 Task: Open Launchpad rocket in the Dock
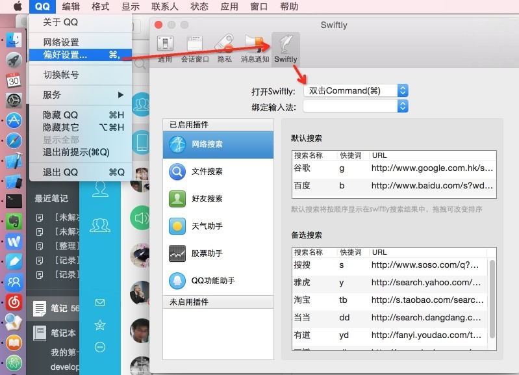click(x=14, y=60)
